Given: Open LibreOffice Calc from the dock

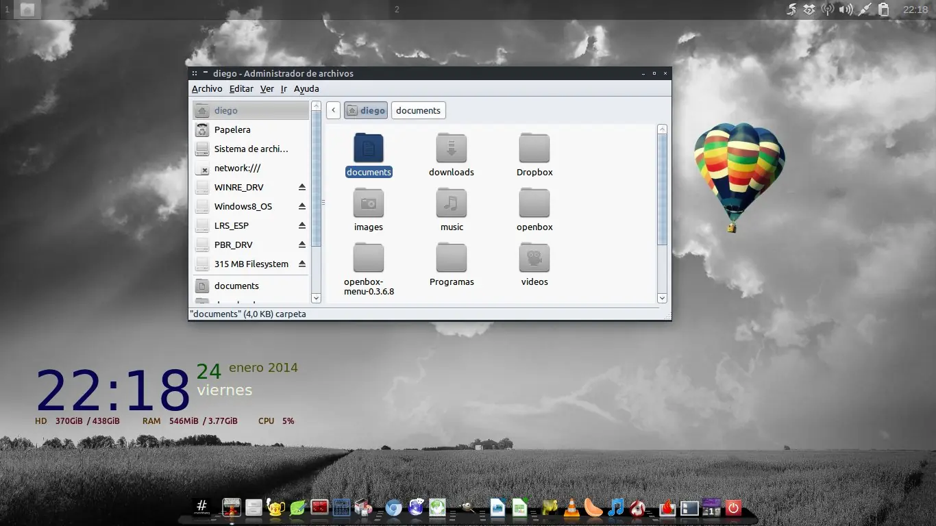Looking at the screenshot, I should point(519,508).
